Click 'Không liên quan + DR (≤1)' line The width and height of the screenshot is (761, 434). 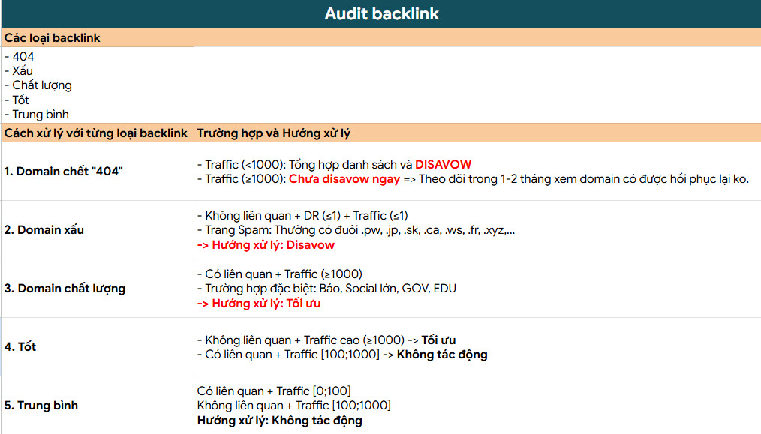coord(303,216)
